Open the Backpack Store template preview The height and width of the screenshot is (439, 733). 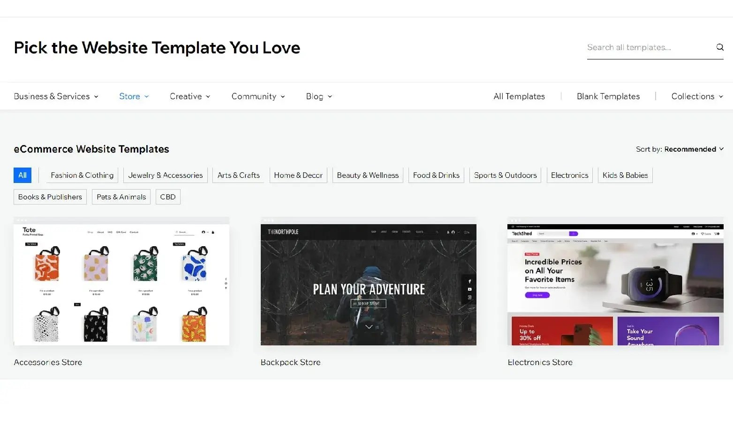tap(368, 282)
